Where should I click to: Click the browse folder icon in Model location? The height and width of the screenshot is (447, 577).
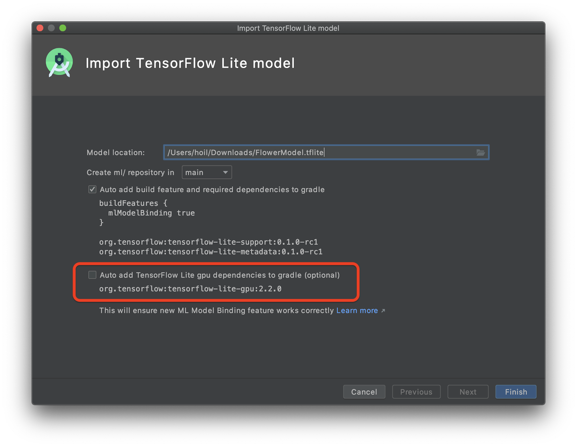click(x=480, y=152)
